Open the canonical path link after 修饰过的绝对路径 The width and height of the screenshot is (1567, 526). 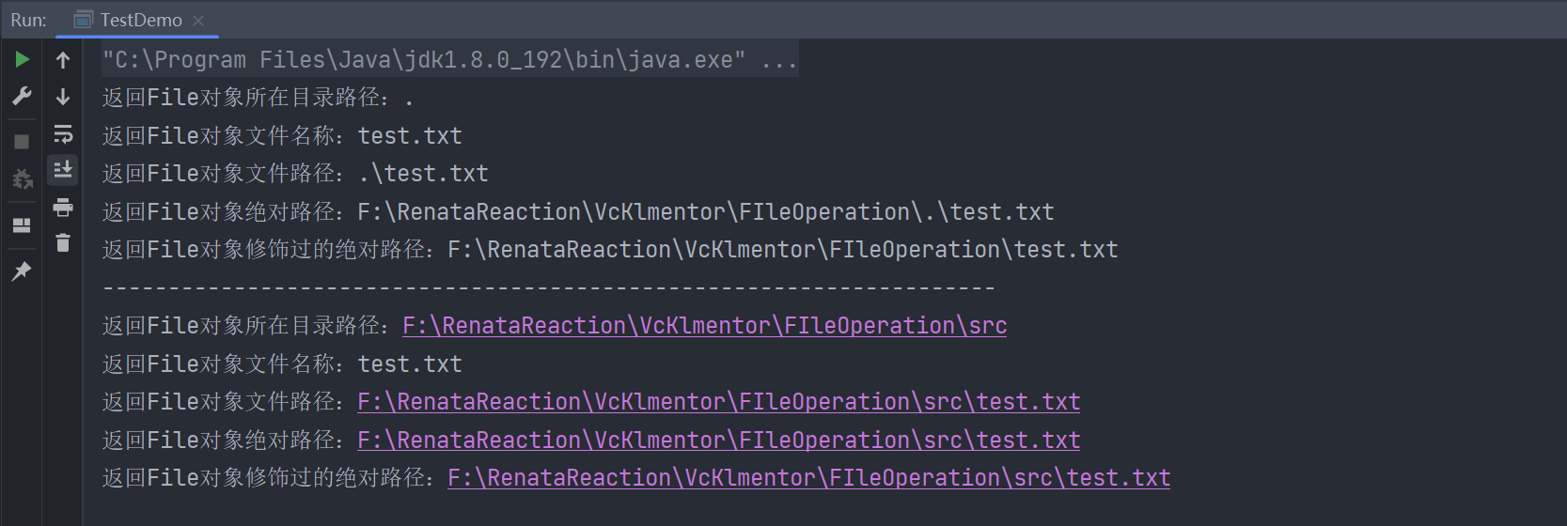pos(808,478)
